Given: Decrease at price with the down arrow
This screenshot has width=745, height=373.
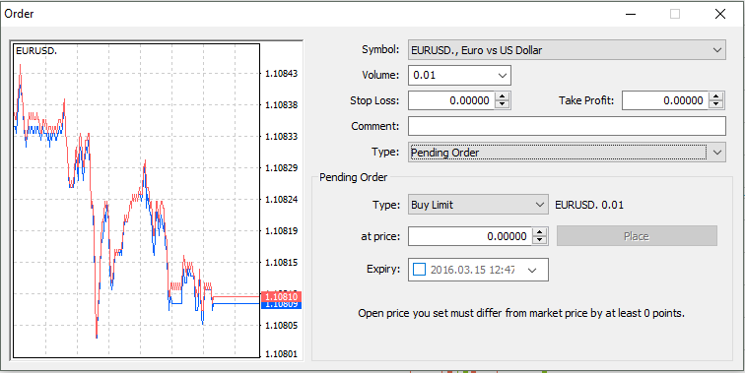Looking at the screenshot, I should click(x=540, y=240).
